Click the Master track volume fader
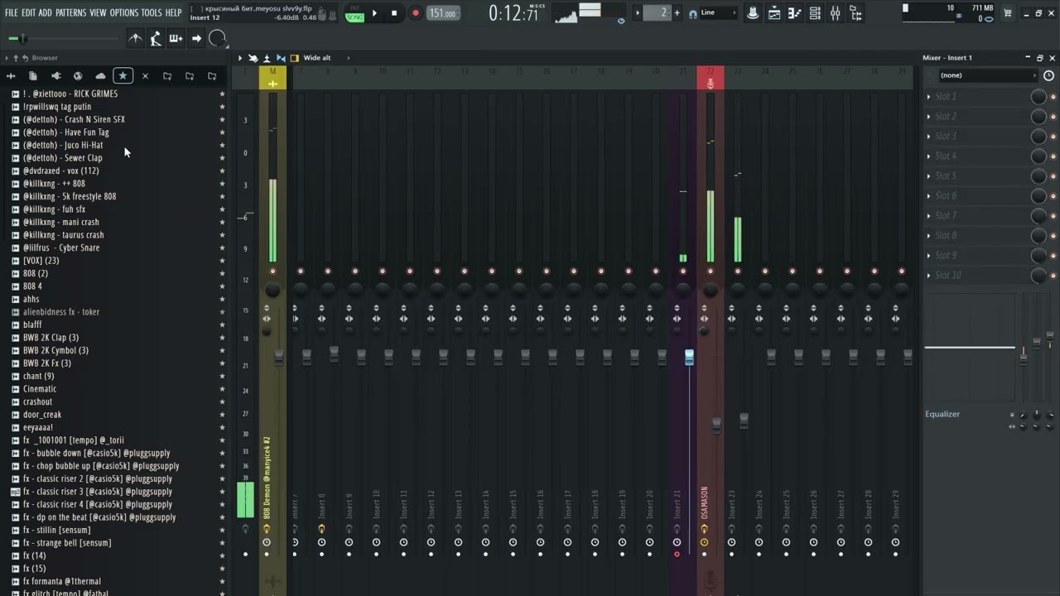Screen dimensions: 1060x596 (279, 357)
